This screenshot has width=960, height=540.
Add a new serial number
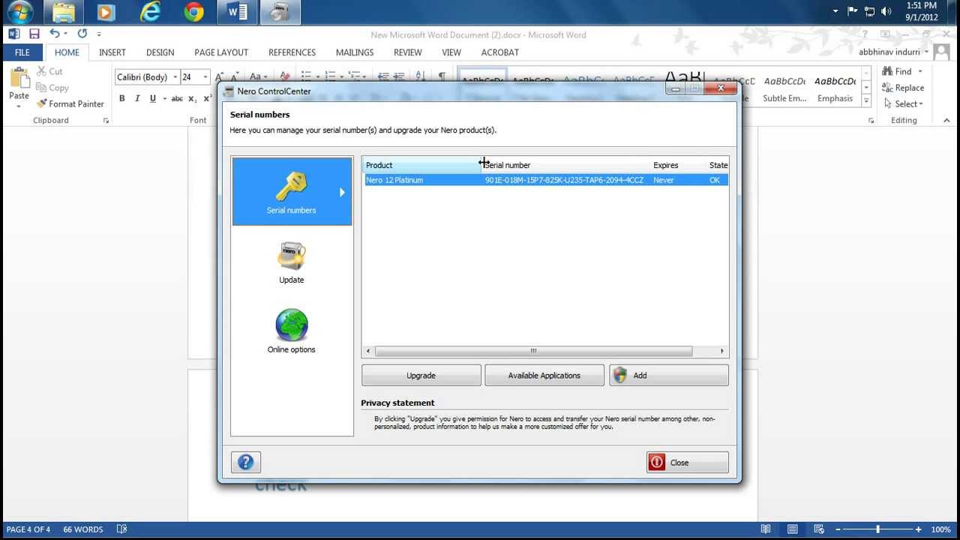668,375
